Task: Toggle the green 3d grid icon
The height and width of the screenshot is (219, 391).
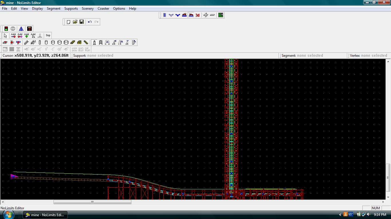Action: (x=221, y=15)
